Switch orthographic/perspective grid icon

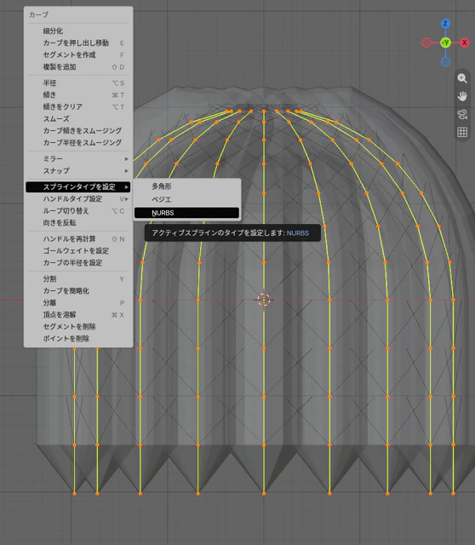click(462, 132)
